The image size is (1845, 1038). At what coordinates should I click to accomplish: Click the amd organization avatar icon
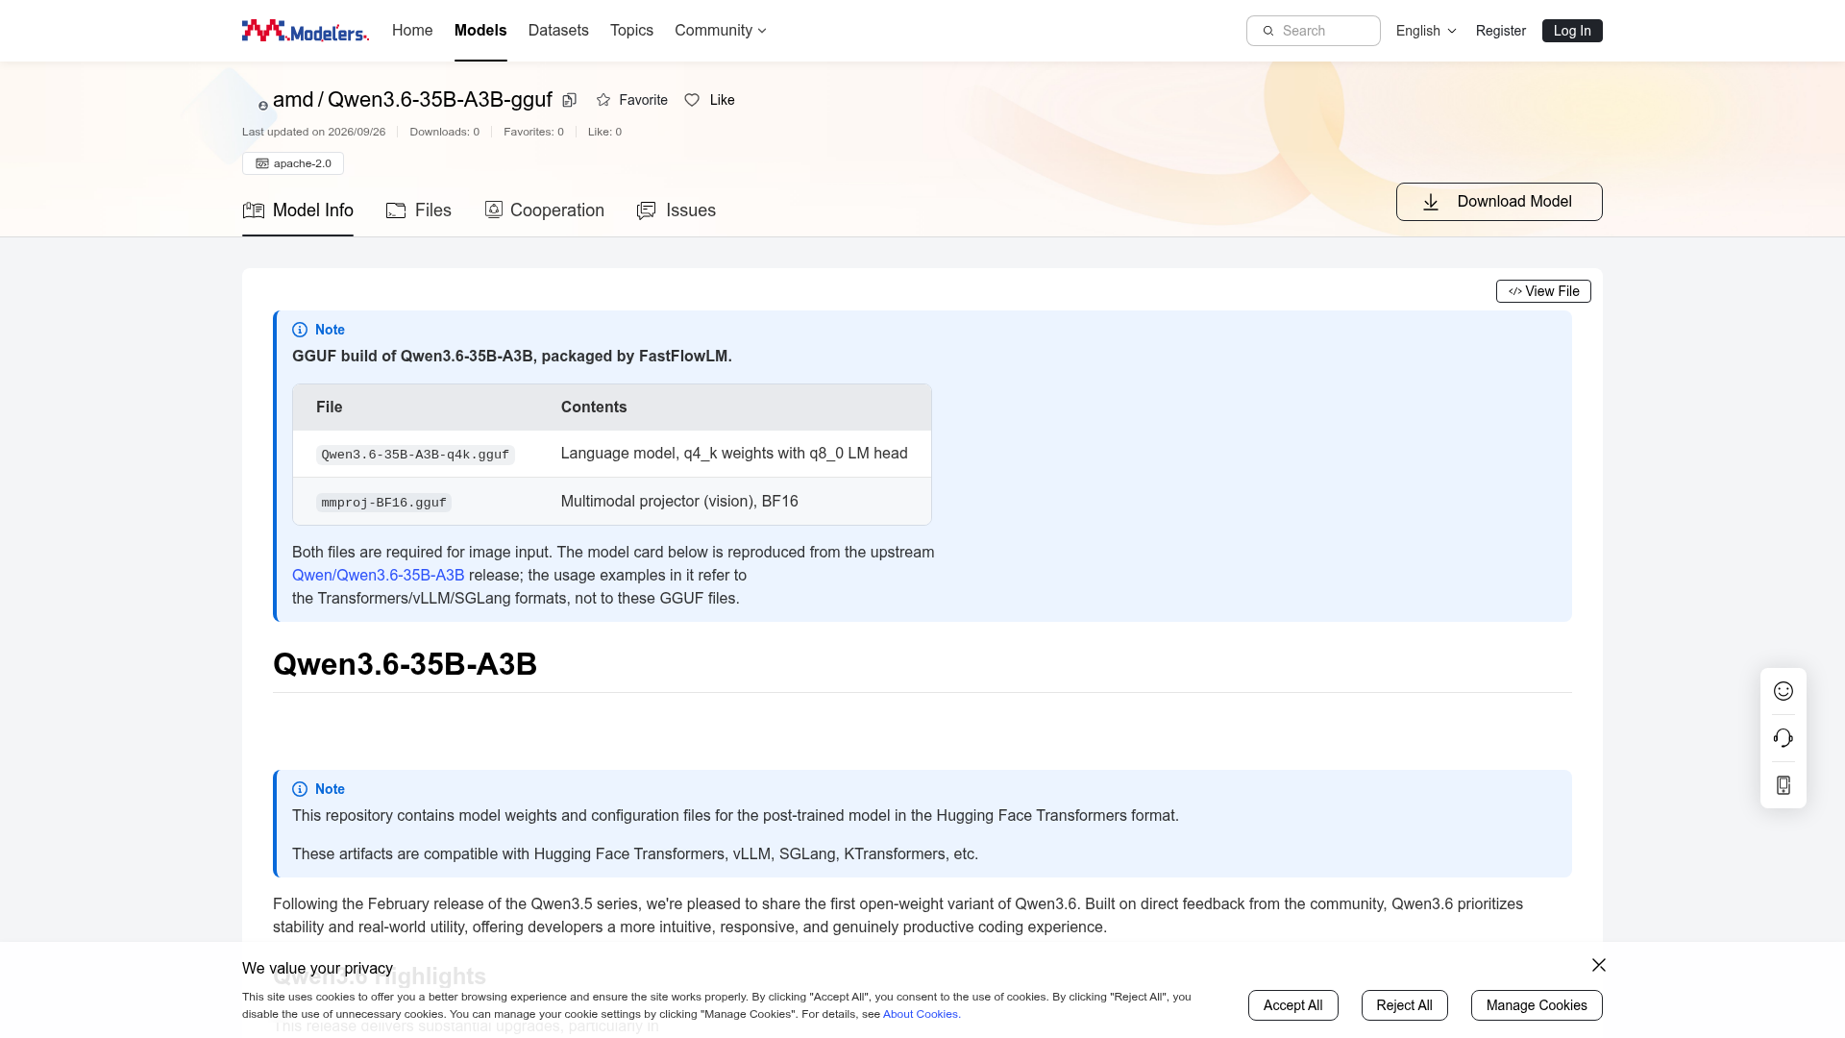(262, 106)
